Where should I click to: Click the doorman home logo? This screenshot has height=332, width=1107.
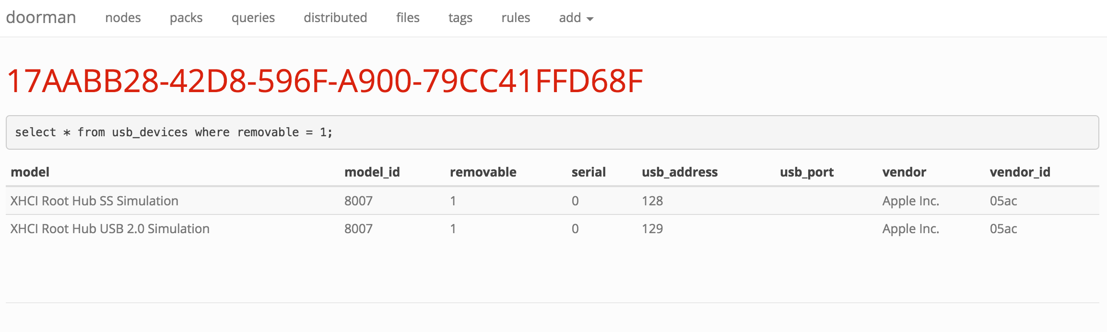click(x=41, y=17)
